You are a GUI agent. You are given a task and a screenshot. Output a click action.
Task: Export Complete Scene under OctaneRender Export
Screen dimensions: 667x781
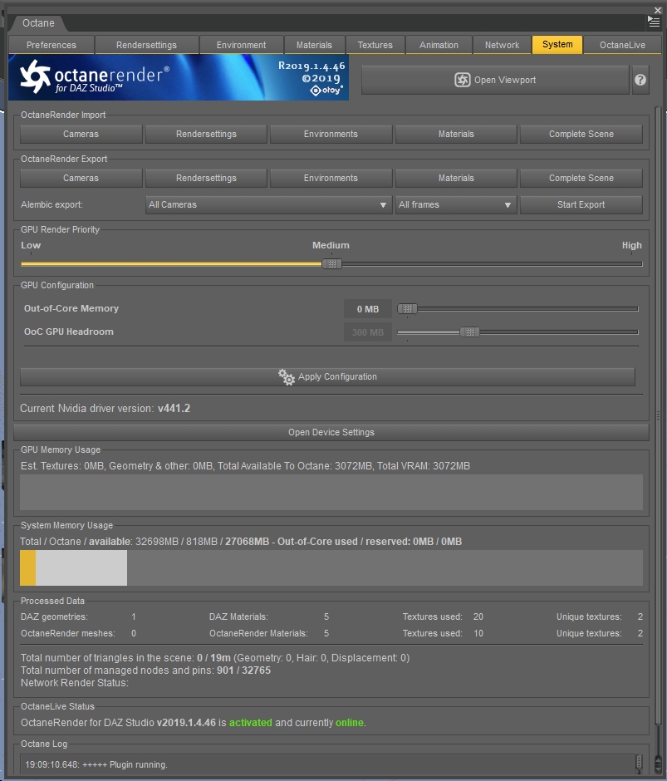(x=581, y=178)
